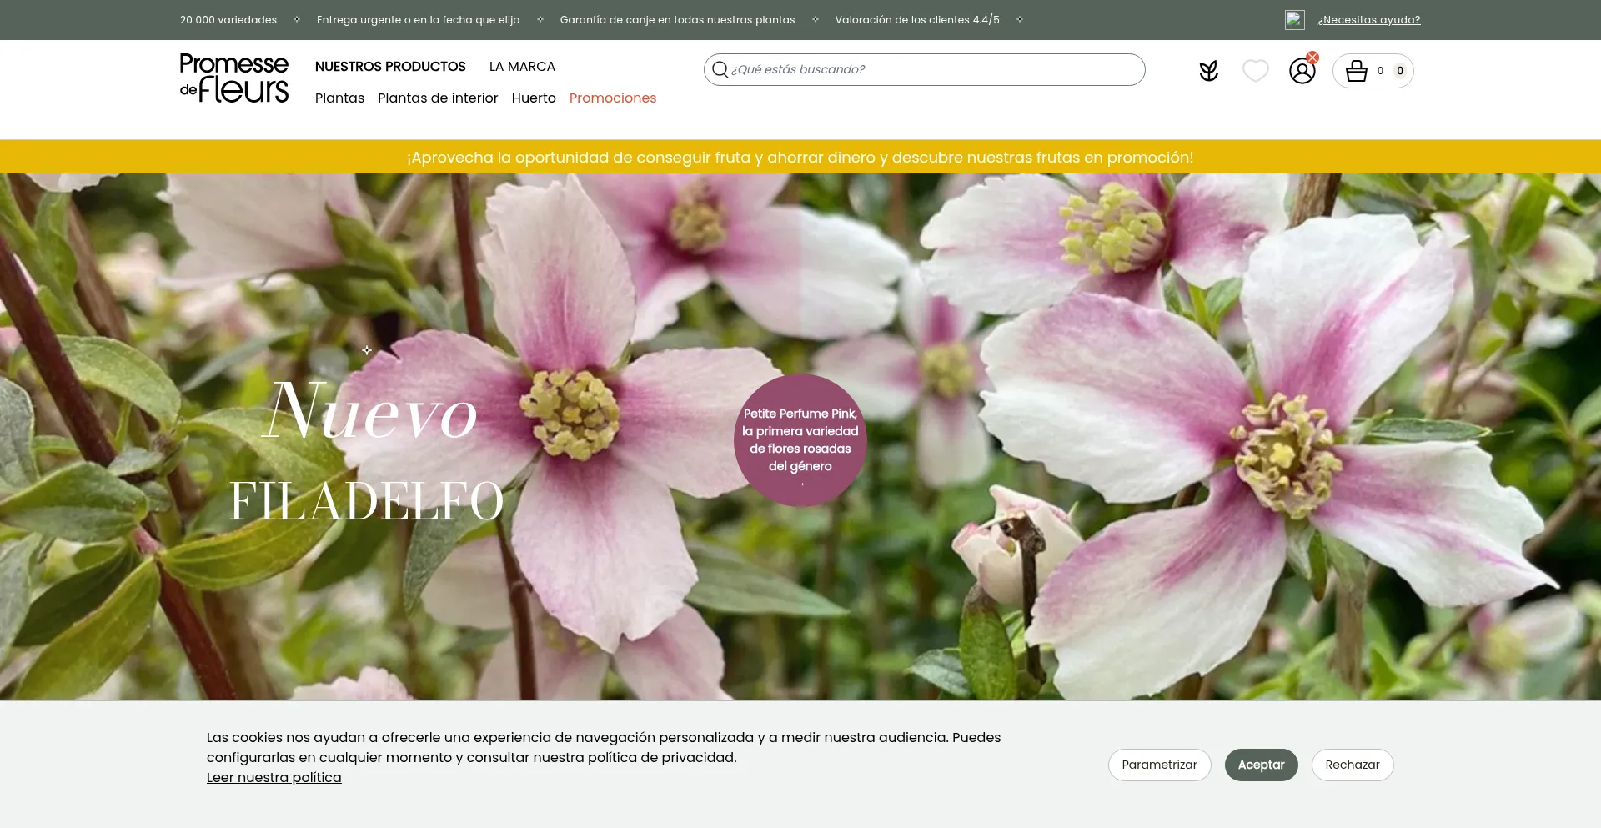This screenshot has width=1601, height=828.
Task: Click the '20 000 variedades' text
Action: [228, 20]
